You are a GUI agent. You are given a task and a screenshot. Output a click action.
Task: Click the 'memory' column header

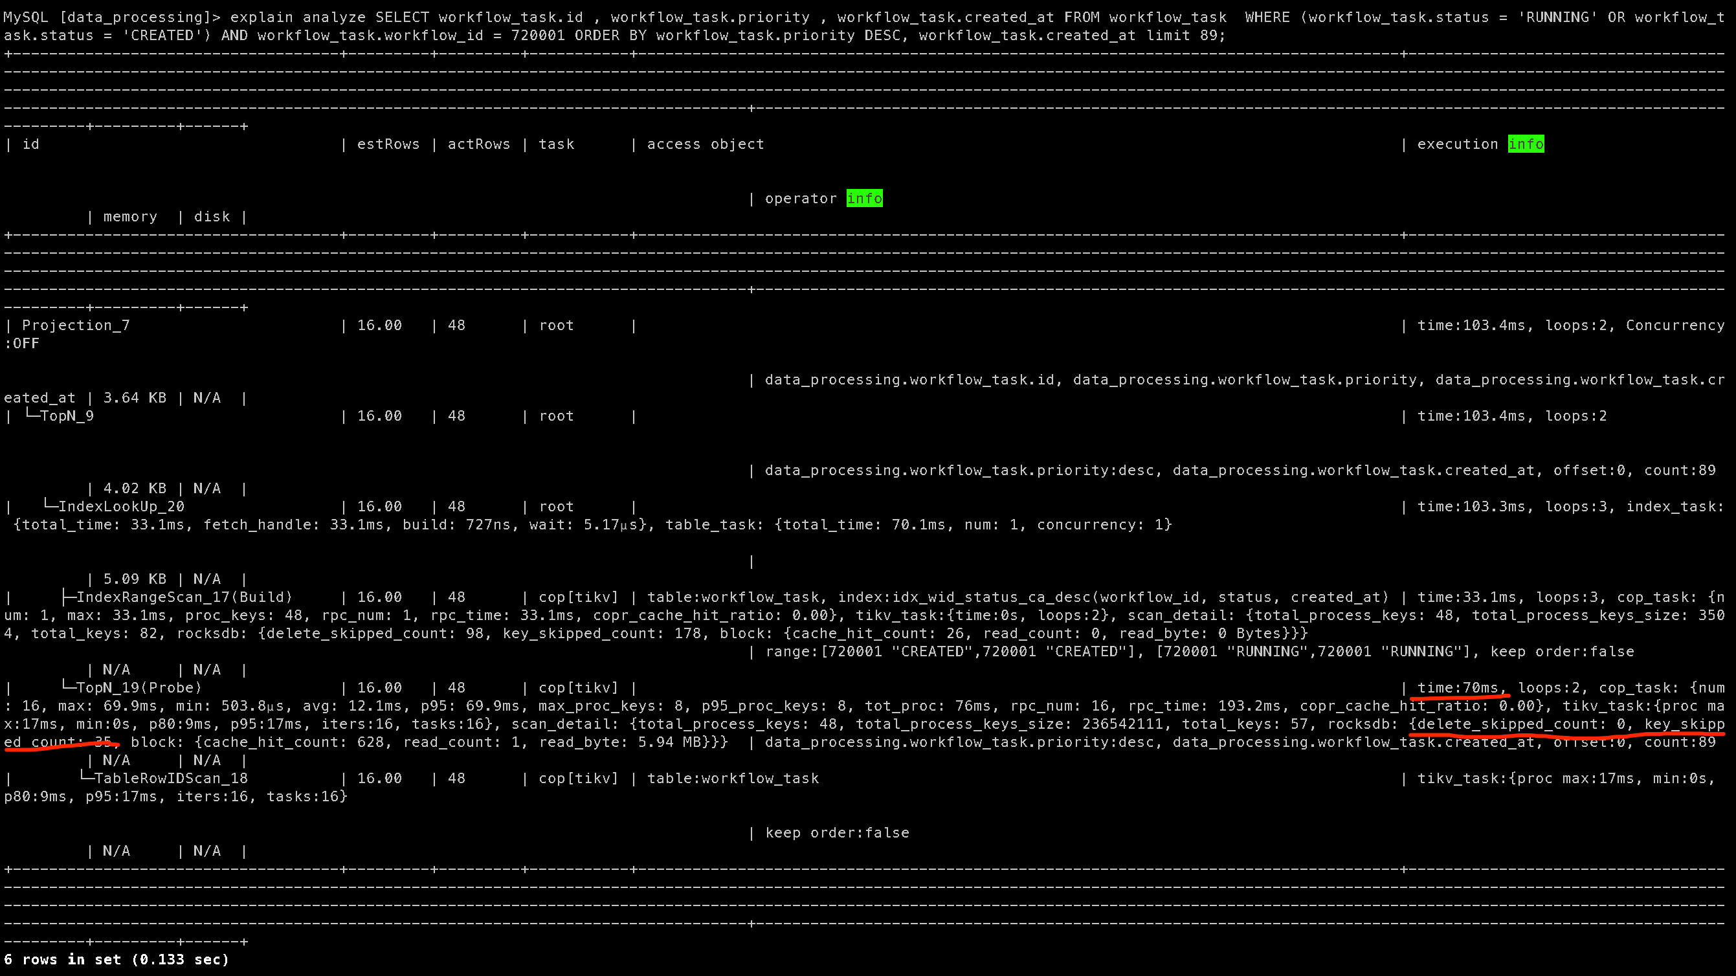click(x=130, y=217)
